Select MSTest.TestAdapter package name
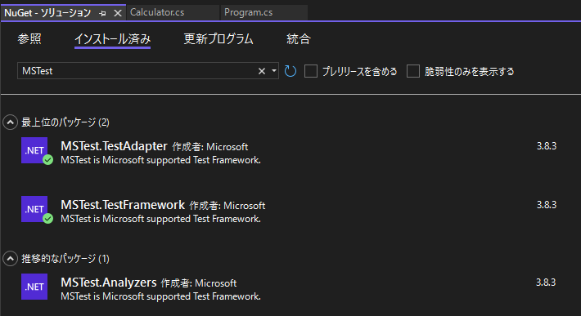The width and height of the screenshot is (581, 316). pyautogui.click(x=114, y=146)
